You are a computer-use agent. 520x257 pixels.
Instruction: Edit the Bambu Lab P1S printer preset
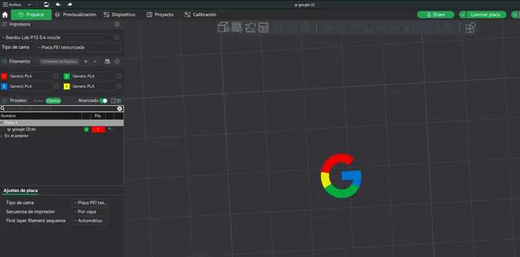click(117, 38)
